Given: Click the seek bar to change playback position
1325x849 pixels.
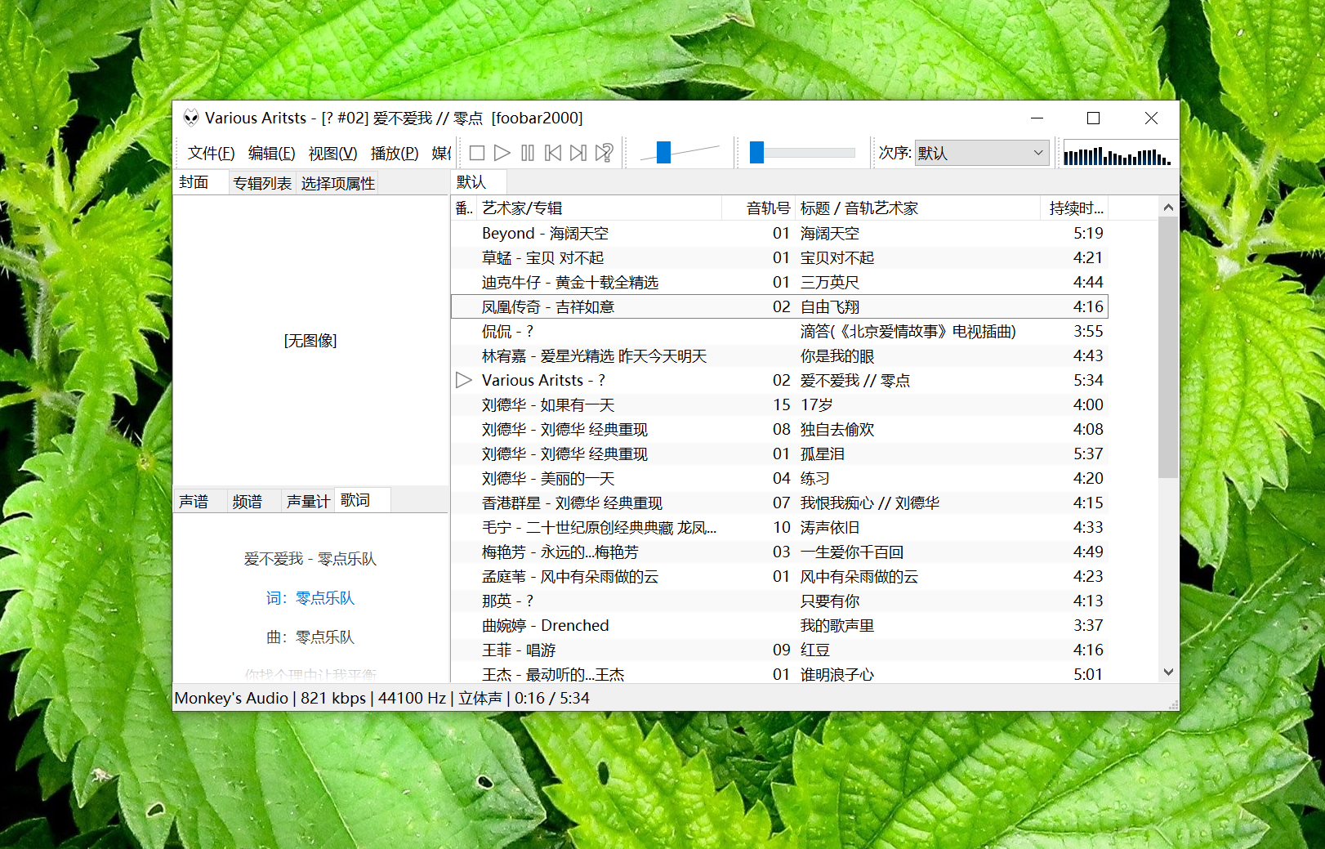Looking at the screenshot, I should 802,153.
